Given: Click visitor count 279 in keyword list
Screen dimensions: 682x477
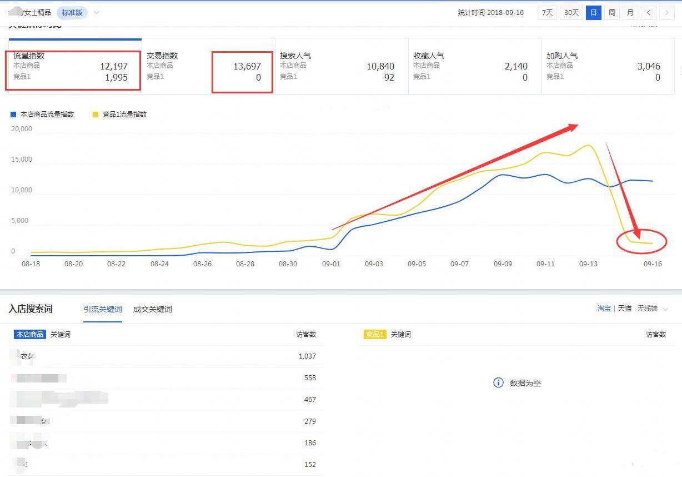Looking at the screenshot, I should (310, 421).
